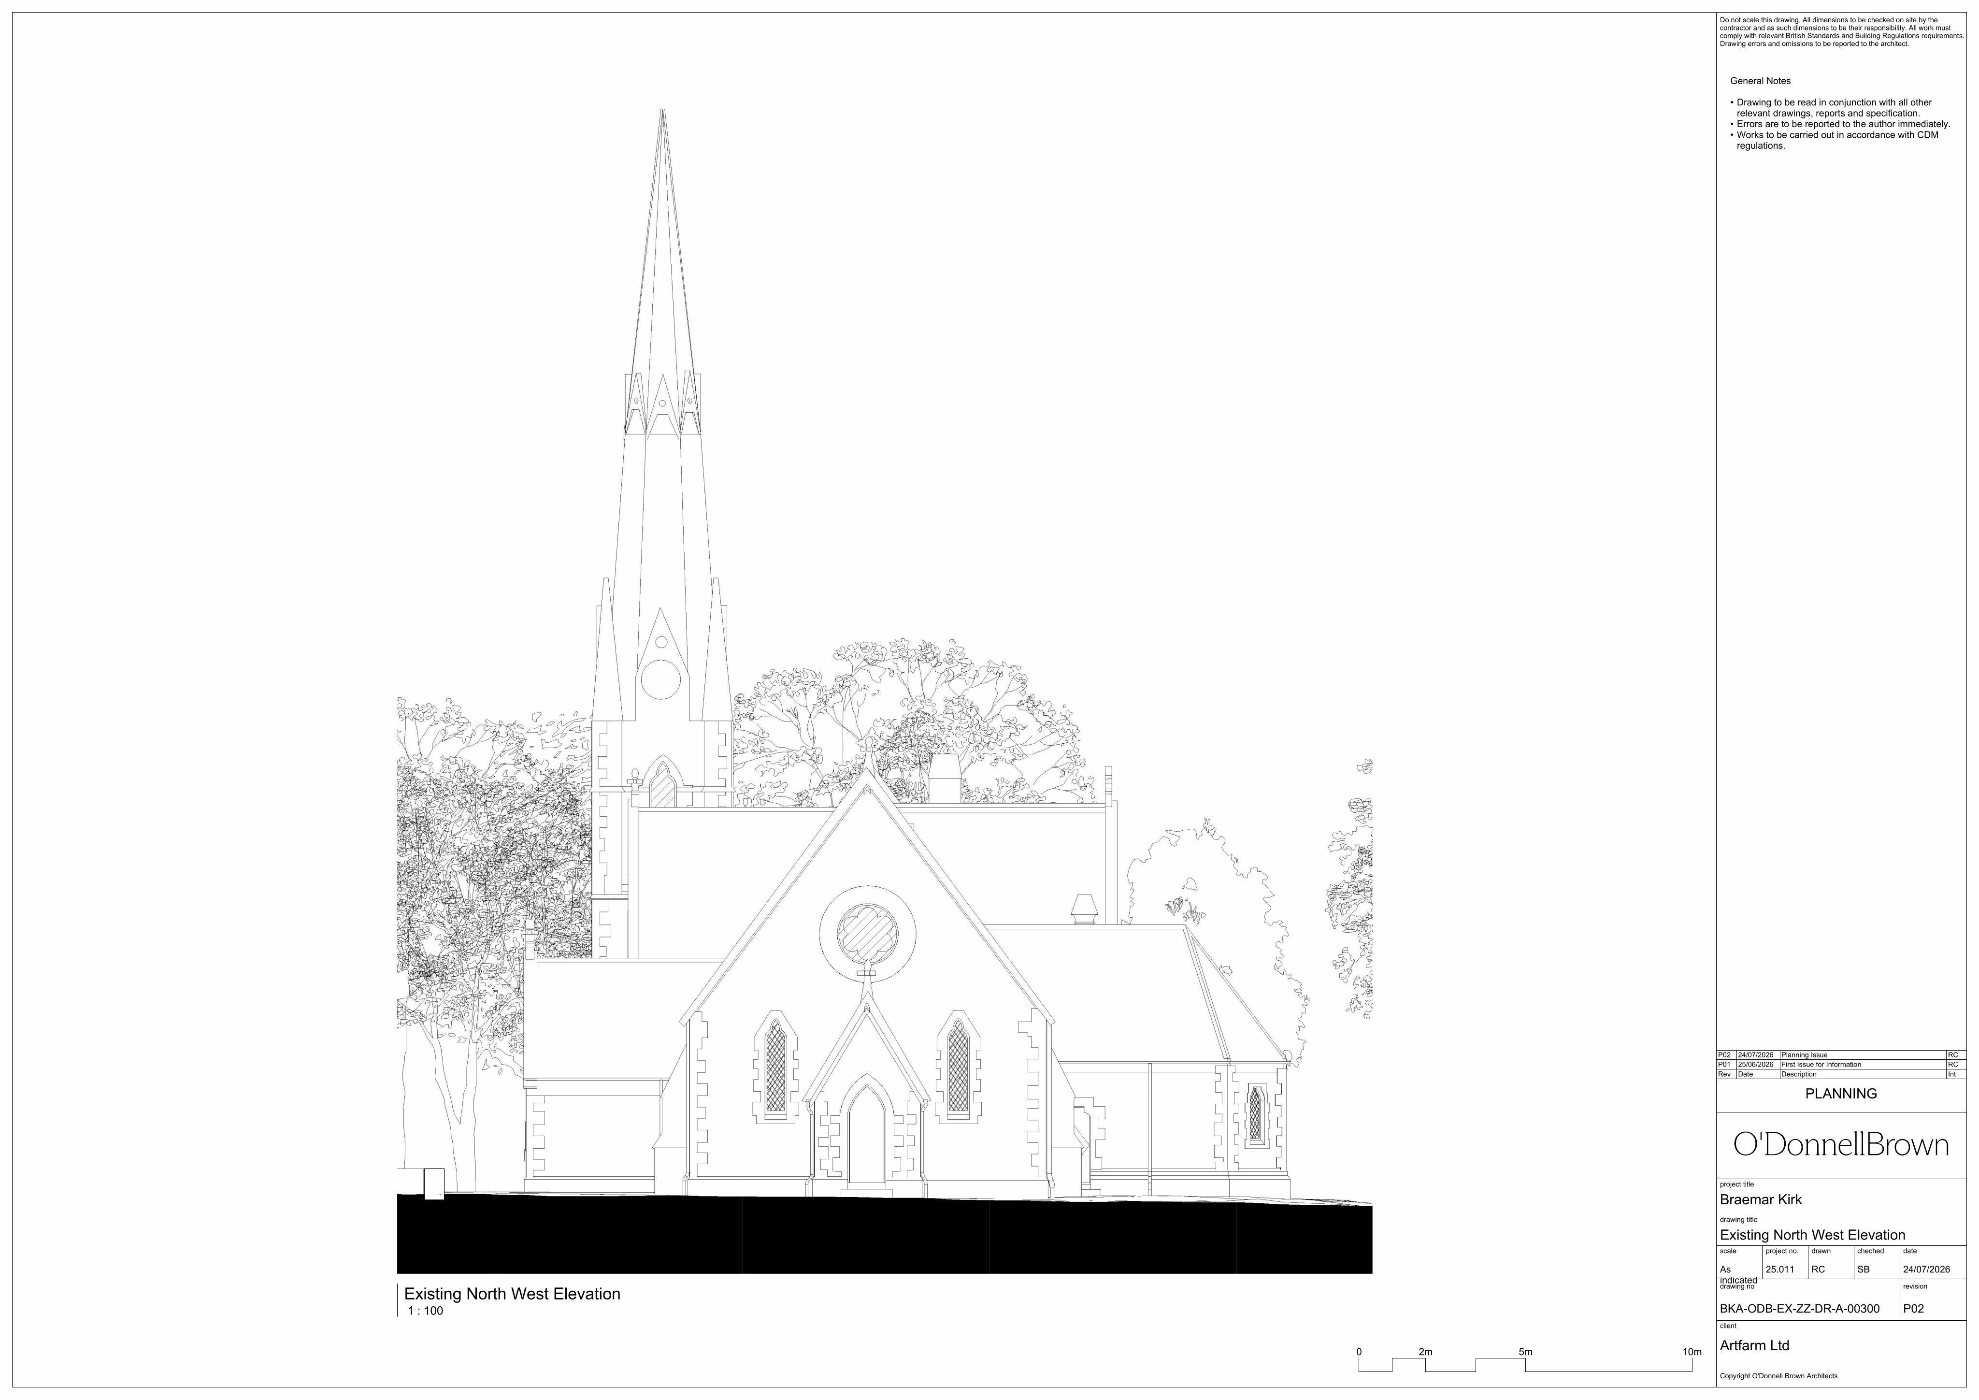Click checked-by initials 'SB'
The height and width of the screenshot is (1400, 1979).
(x=1864, y=1270)
